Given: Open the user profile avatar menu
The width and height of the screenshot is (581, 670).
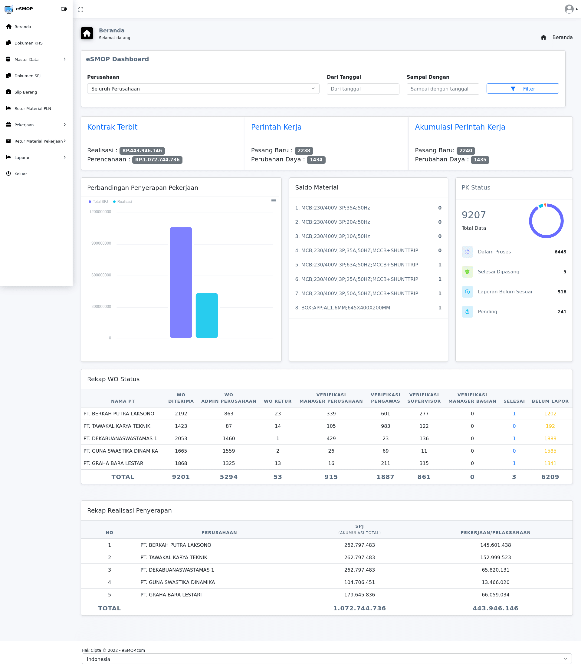Looking at the screenshot, I should click(569, 9).
